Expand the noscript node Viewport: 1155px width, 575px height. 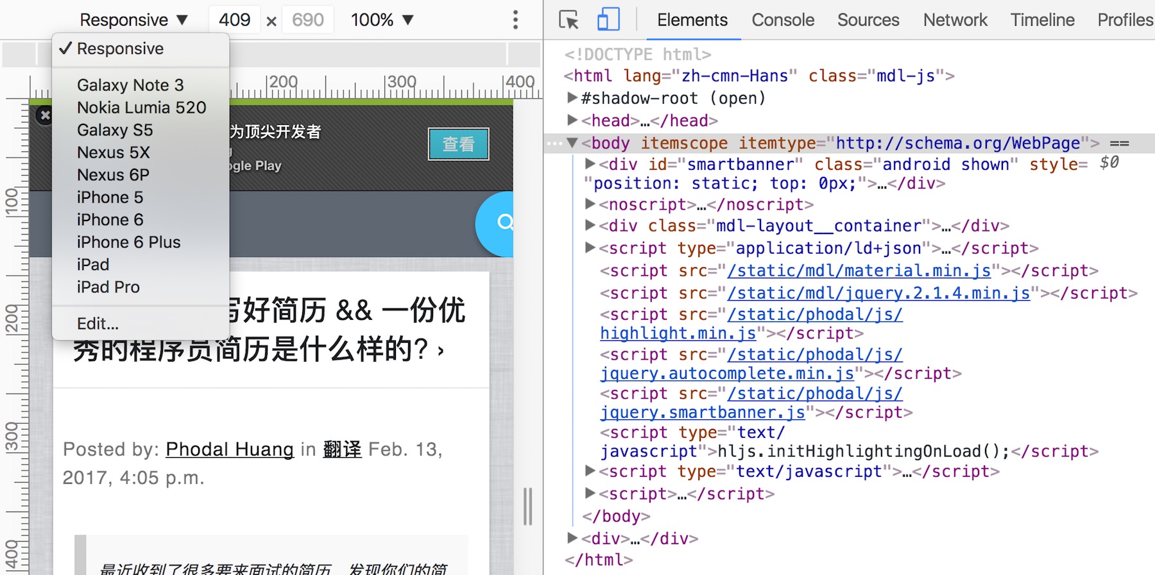pyautogui.click(x=590, y=204)
